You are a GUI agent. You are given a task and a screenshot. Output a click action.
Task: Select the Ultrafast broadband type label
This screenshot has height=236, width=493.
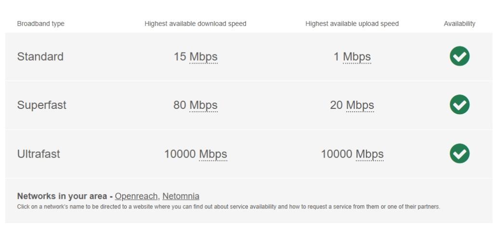click(x=39, y=154)
